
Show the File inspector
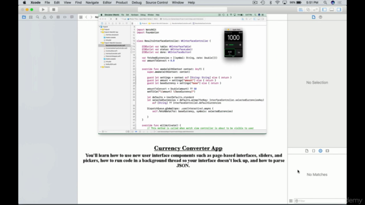pos(314,17)
